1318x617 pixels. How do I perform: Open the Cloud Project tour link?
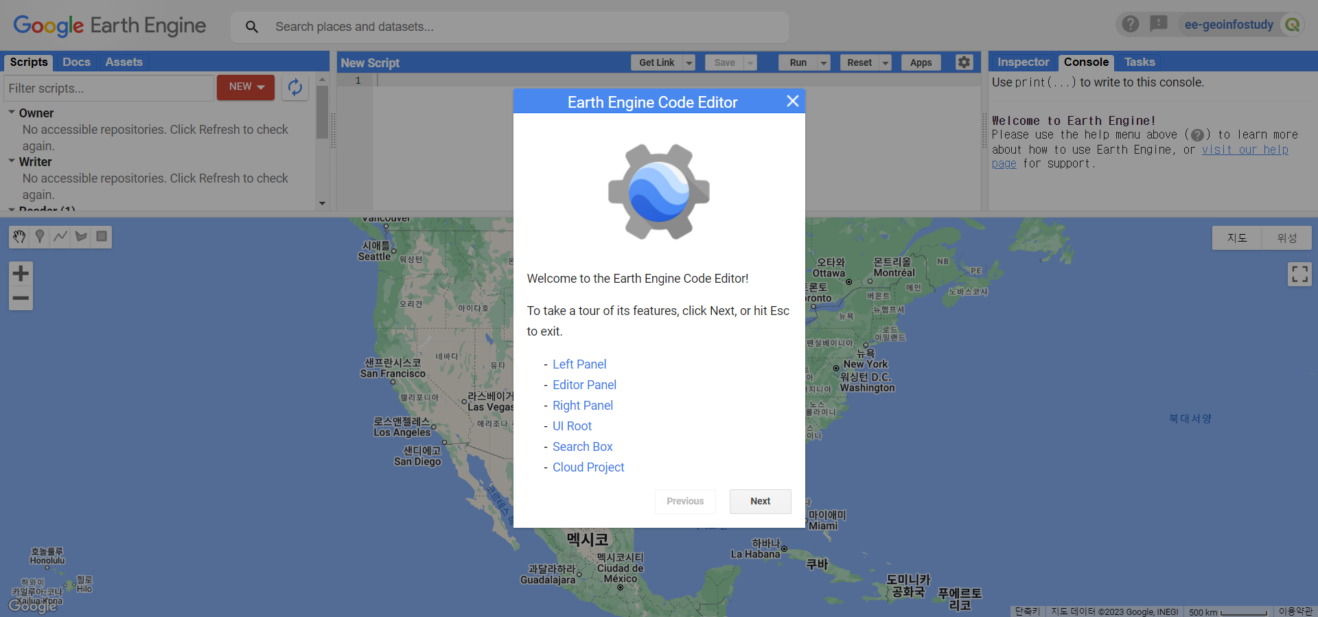[x=588, y=467]
